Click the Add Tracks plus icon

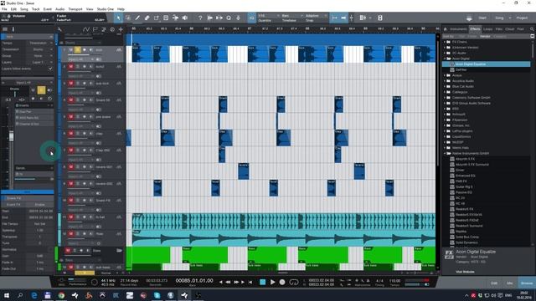point(121,30)
